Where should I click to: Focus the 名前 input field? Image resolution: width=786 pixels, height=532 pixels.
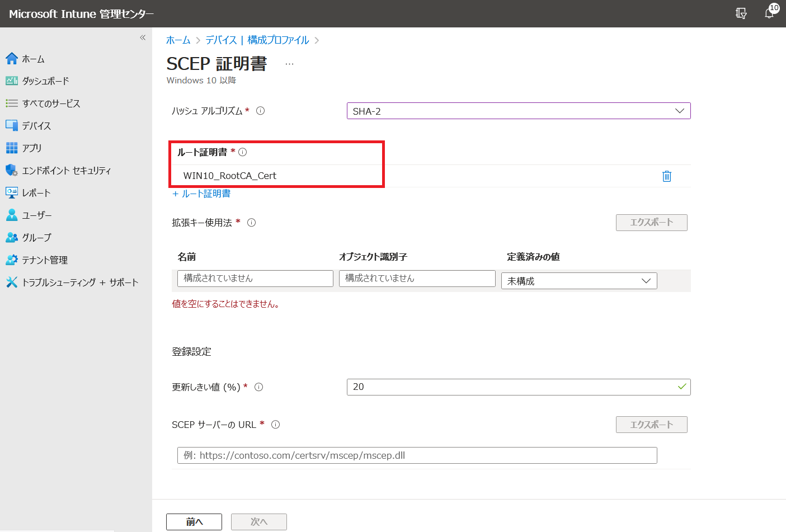[x=255, y=279]
